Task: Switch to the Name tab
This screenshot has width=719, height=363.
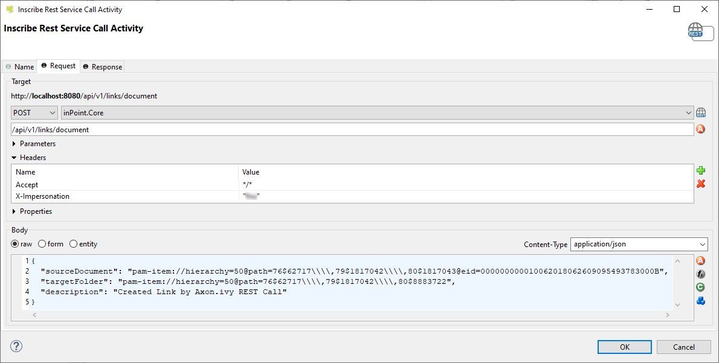Action: (x=20, y=66)
